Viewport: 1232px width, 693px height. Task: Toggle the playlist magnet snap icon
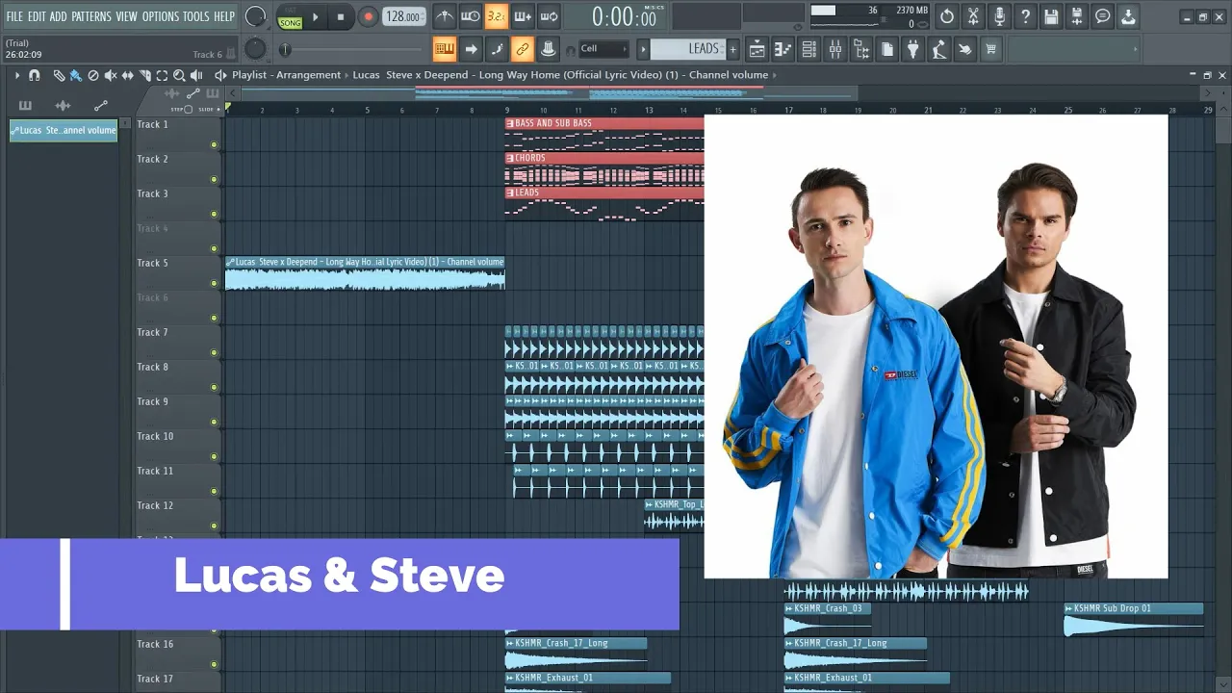35,75
